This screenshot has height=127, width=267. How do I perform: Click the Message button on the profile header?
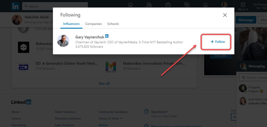coord(246,20)
